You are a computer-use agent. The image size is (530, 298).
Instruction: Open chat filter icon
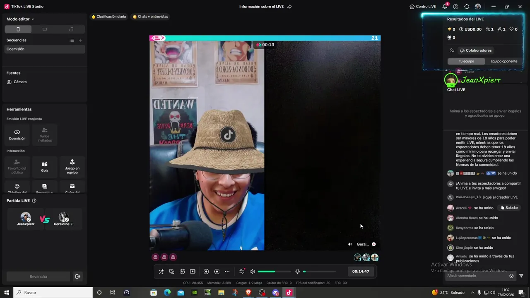[521, 276]
